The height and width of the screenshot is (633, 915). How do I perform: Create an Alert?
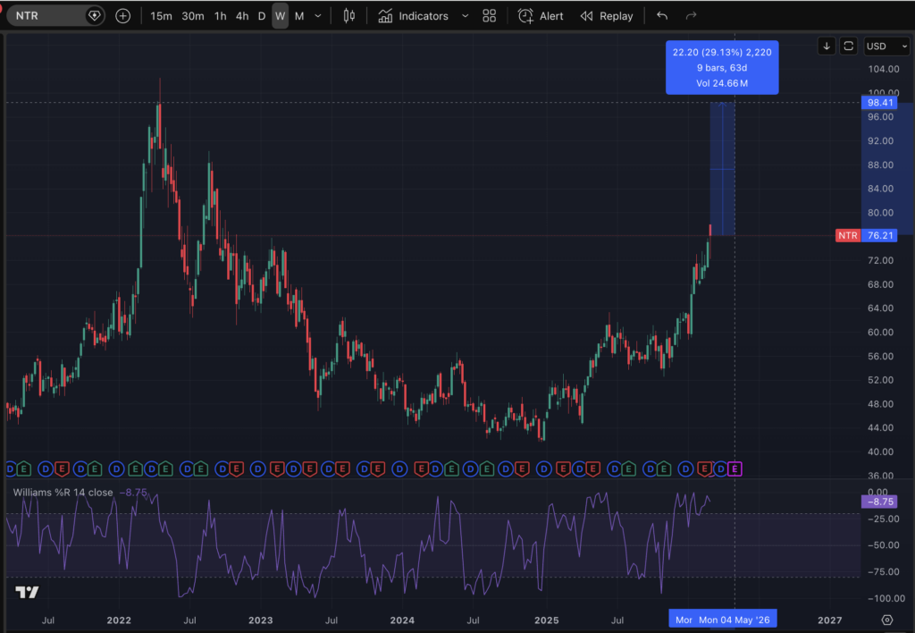[541, 16]
